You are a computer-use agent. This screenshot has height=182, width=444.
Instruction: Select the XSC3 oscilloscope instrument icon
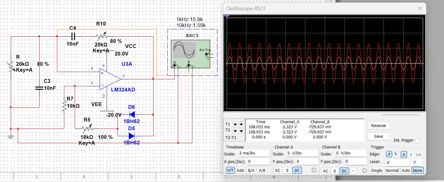point(190,54)
